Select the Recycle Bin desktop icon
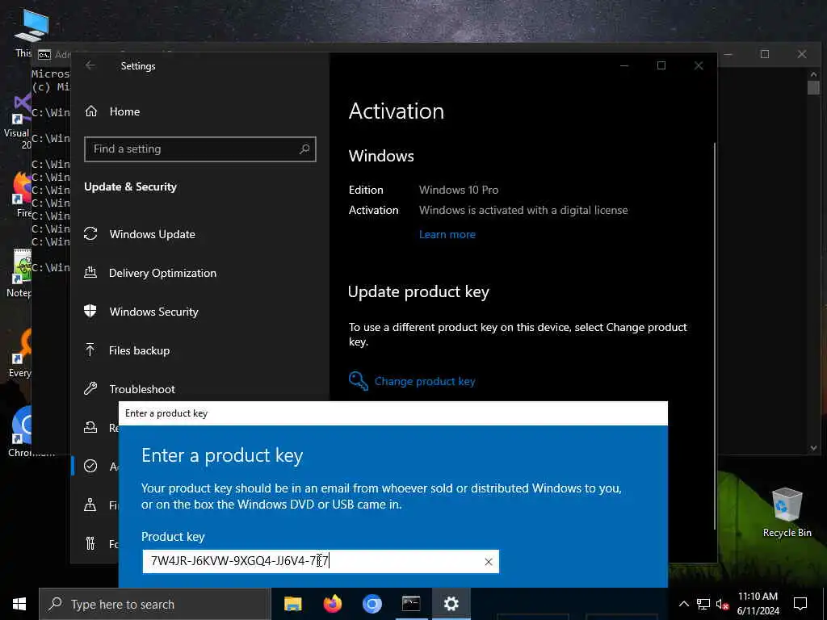This screenshot has width=827, height=620. click(x=787, y=513)
